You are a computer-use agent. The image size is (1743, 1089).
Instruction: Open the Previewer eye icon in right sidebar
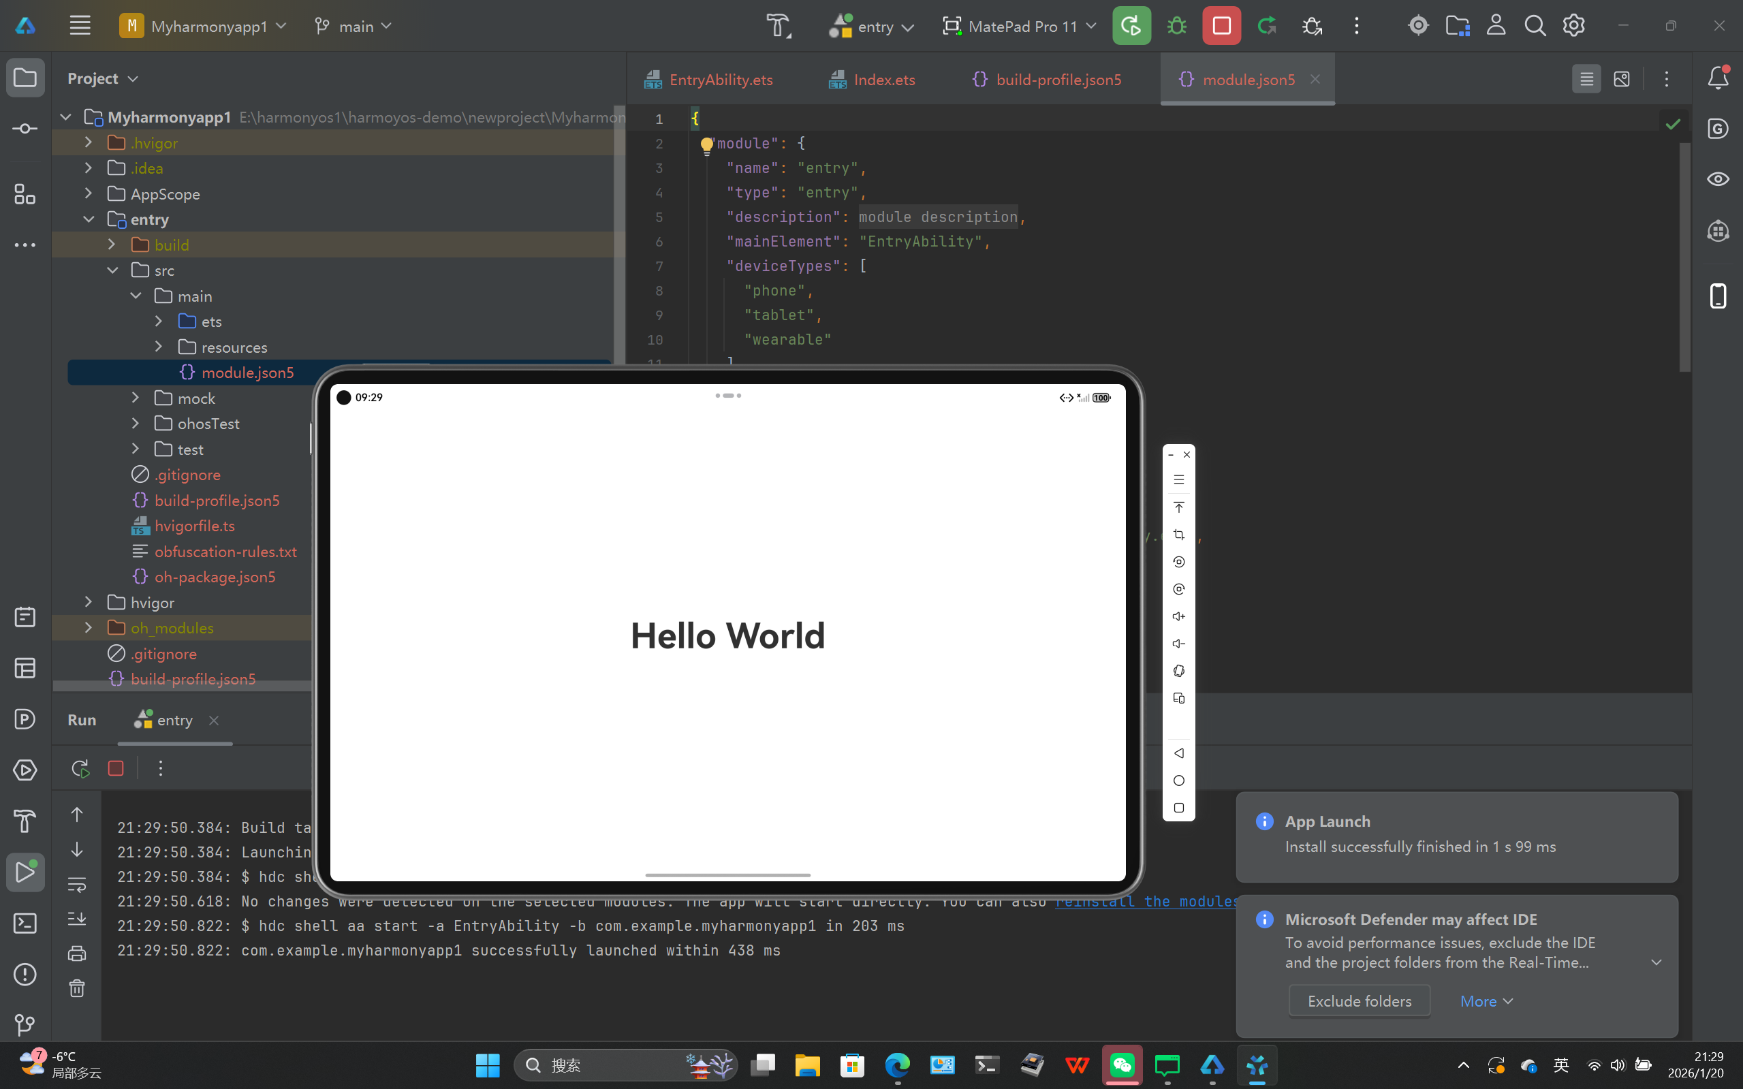[x=1718, y=179]
